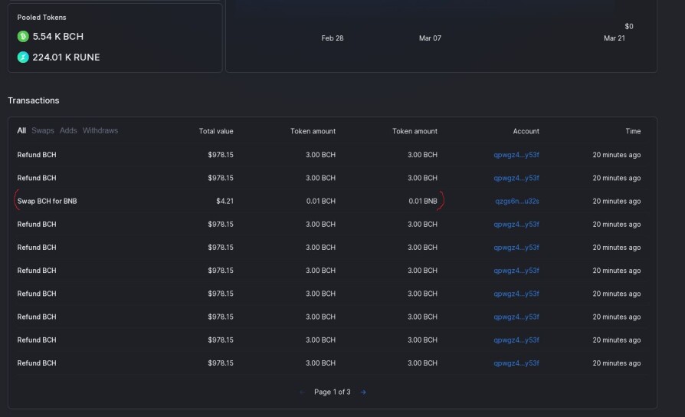The height and width of the screenshot is (417, 685).
Task: Click the Total value column header
Action: (x=216, y=131)
